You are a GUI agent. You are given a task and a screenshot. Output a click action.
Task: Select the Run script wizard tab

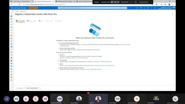[x=49, y=21]
